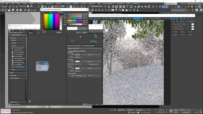Open the Customize menu
The image size is (203, 114).
[67, 3]
